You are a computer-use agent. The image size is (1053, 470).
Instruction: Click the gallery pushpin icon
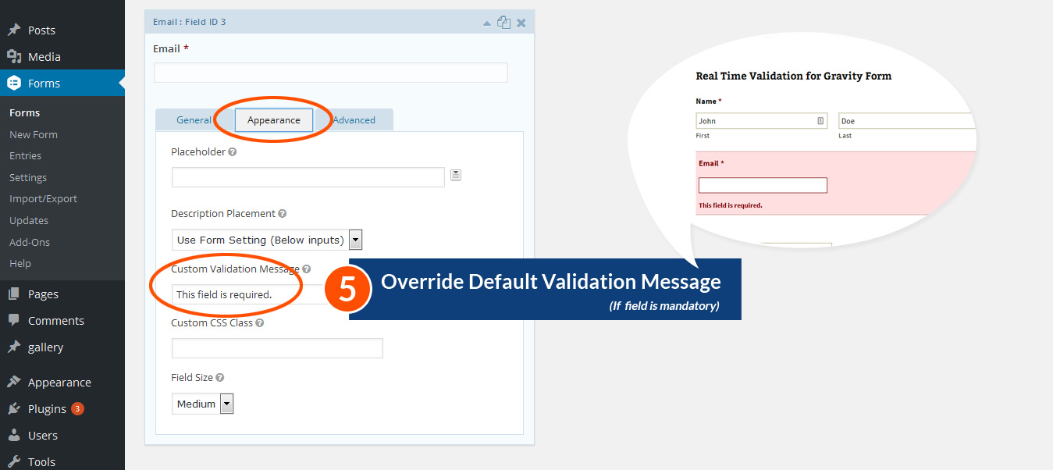coord(14,347)
